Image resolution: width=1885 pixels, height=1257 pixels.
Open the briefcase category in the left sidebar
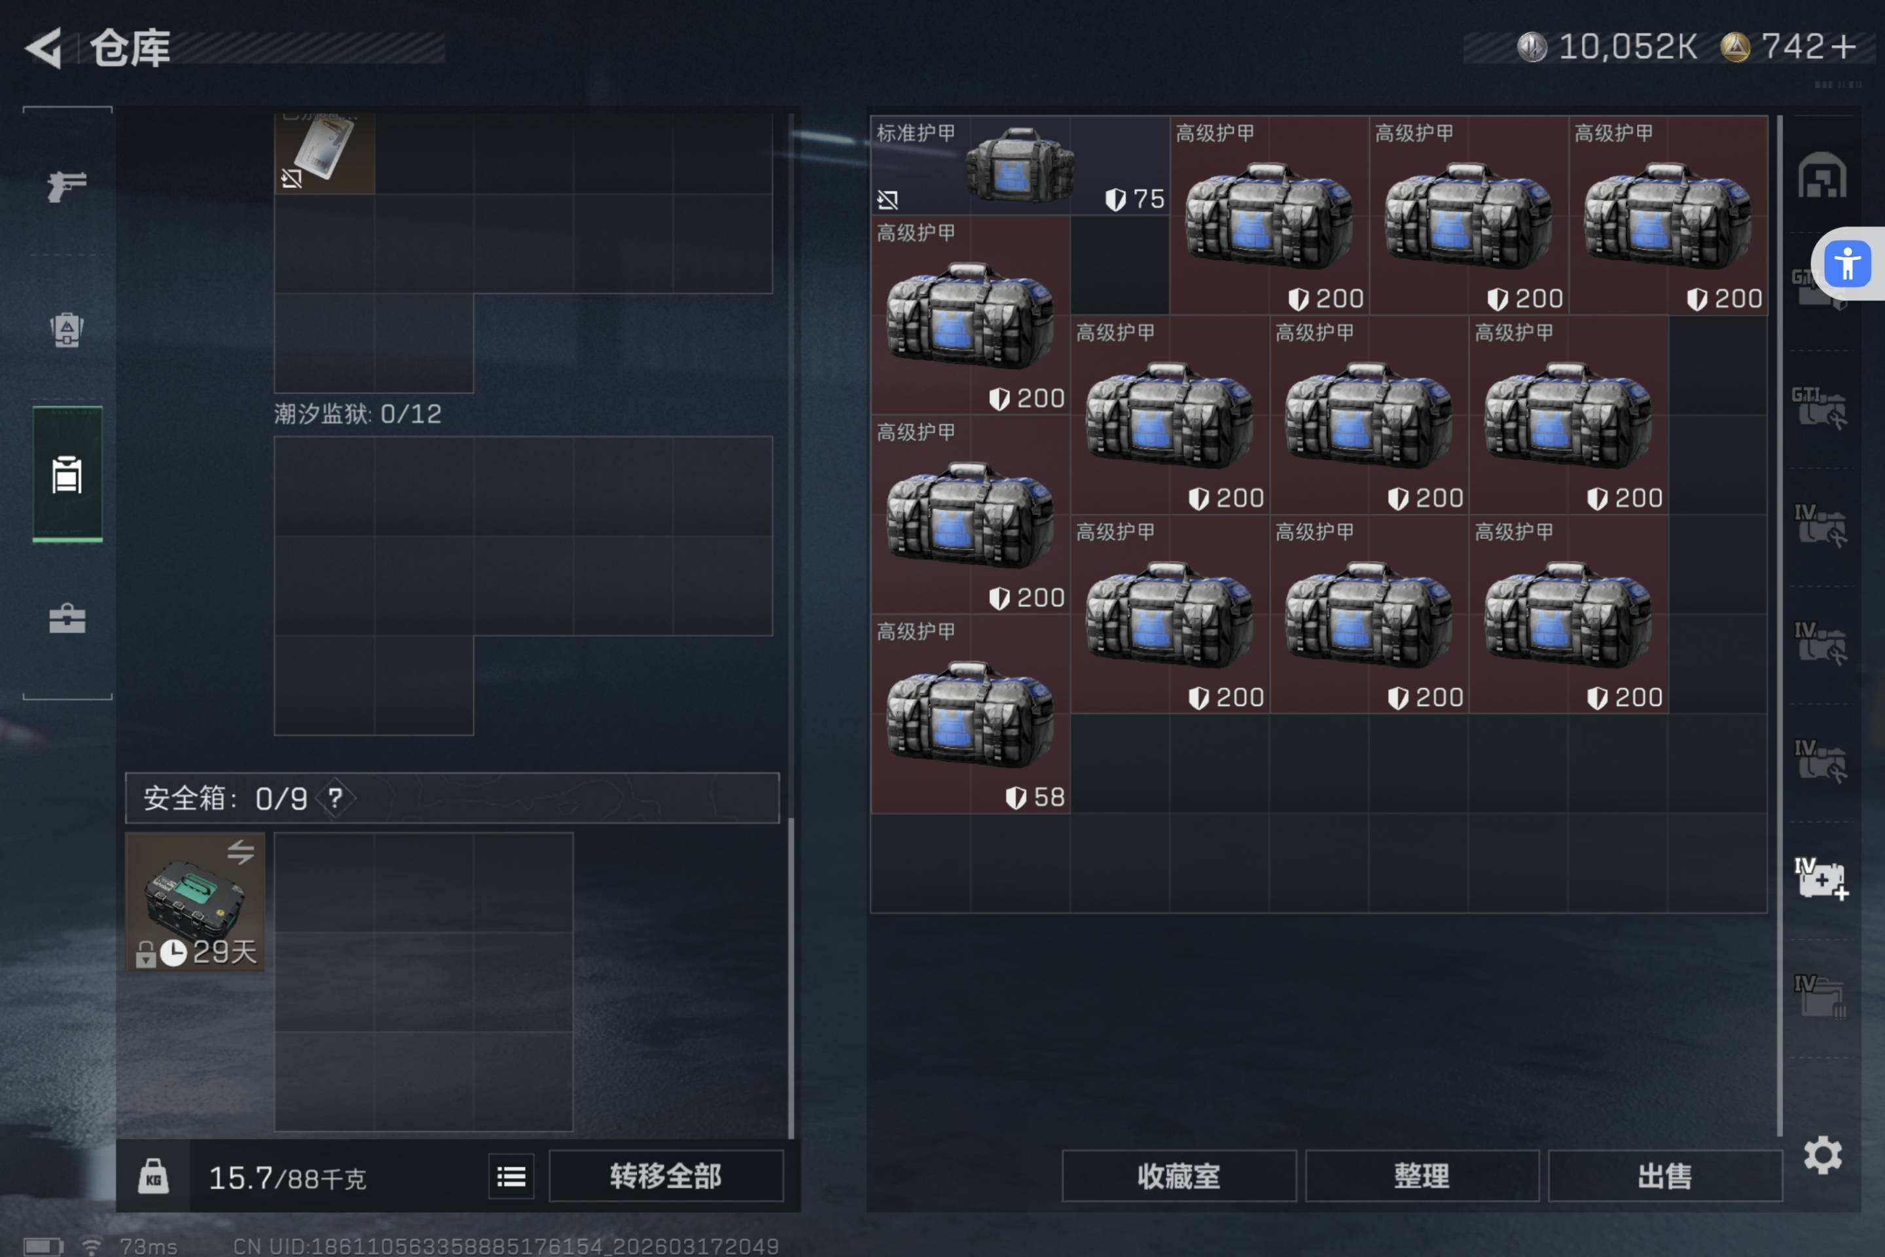(67, 618)
